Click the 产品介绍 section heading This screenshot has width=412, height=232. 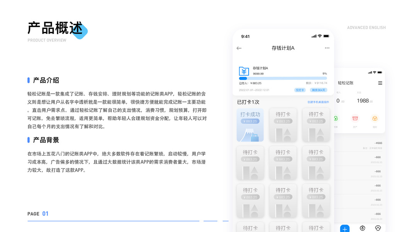tap(46, 80)
